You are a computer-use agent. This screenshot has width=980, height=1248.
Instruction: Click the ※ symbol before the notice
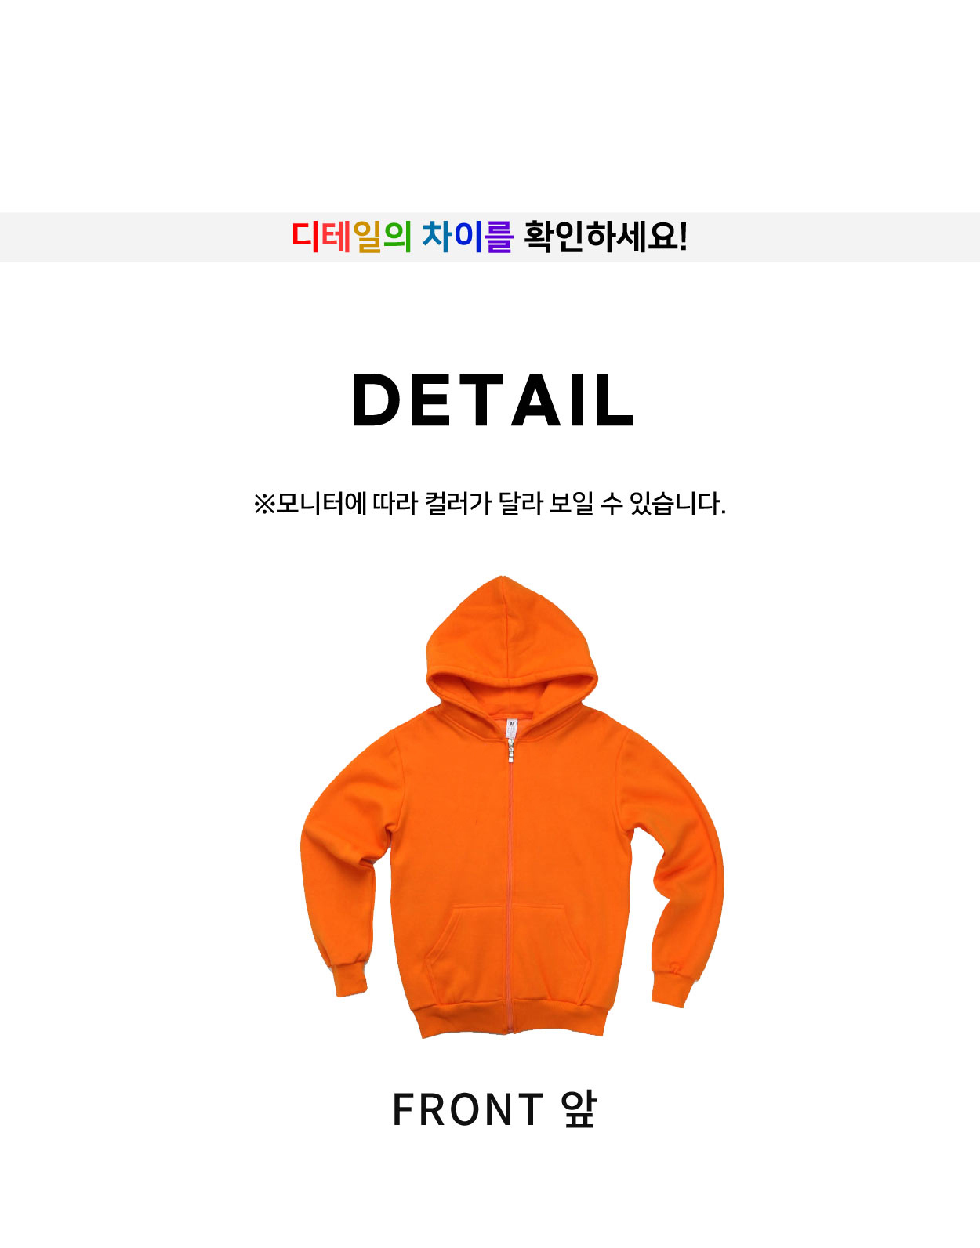point(263,504)
